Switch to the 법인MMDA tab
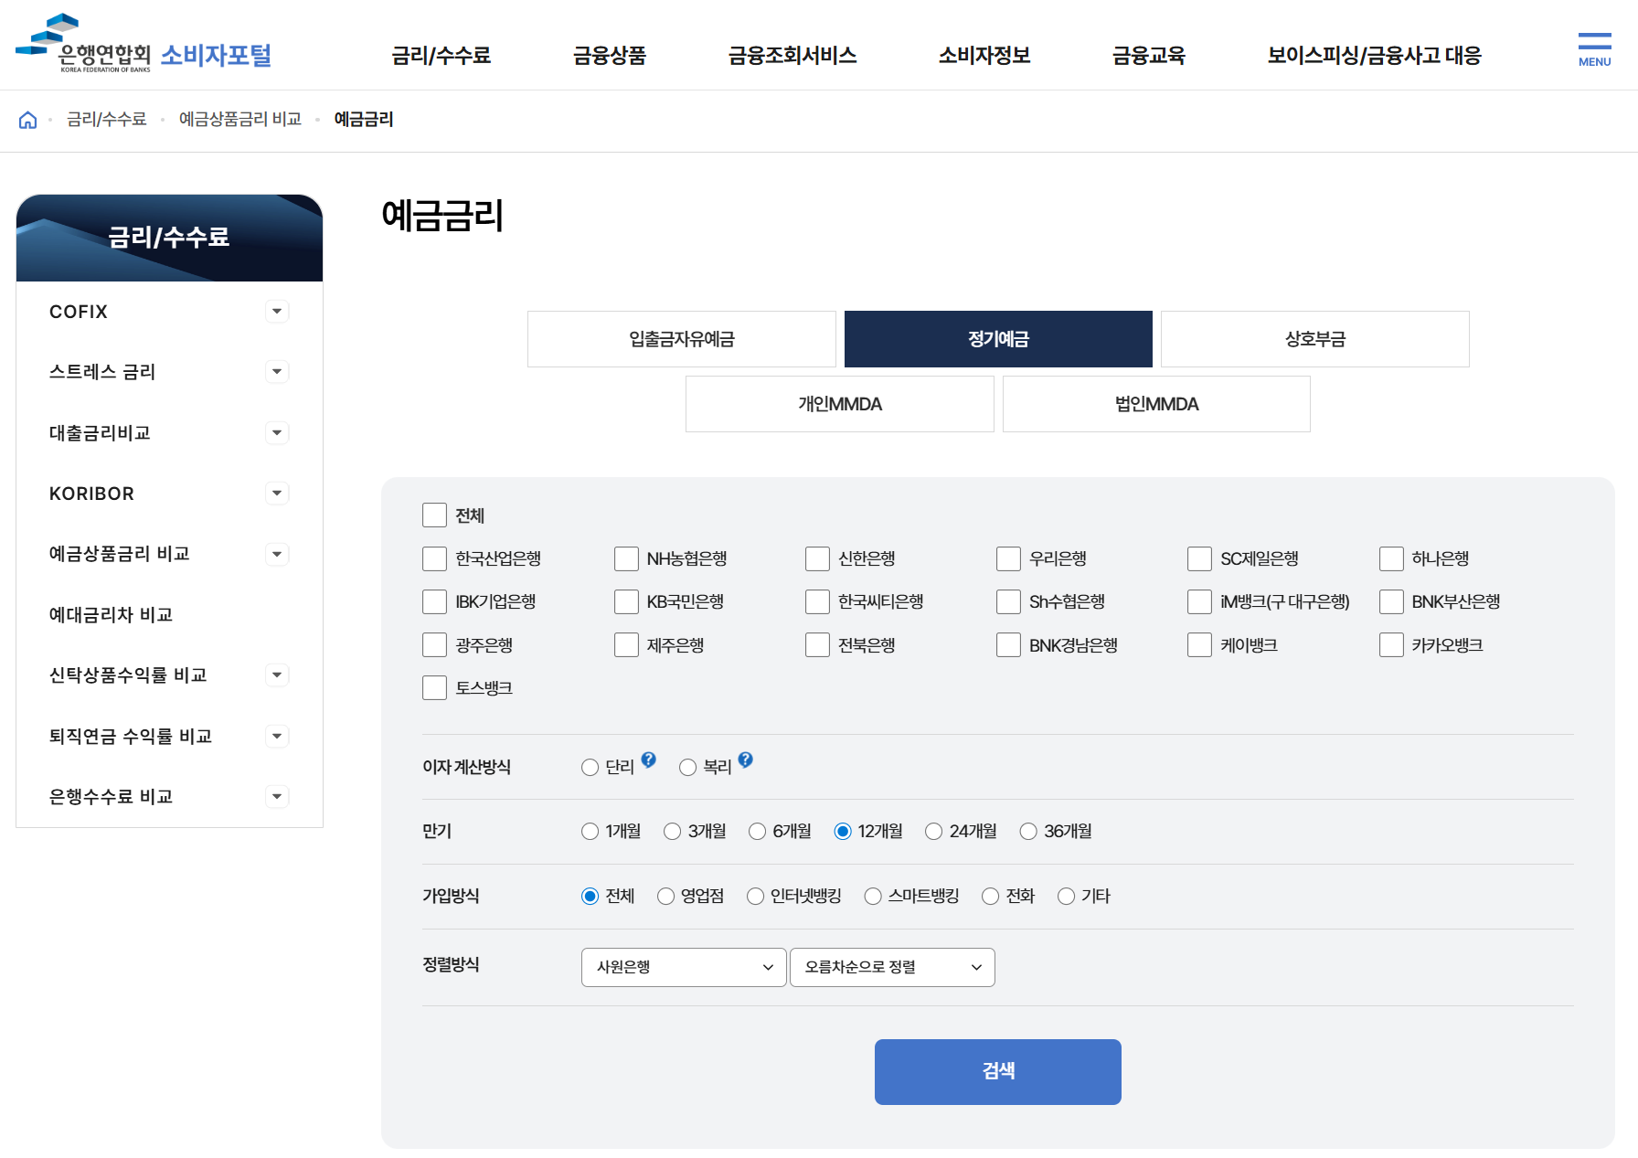 (x=1156, y=404)
